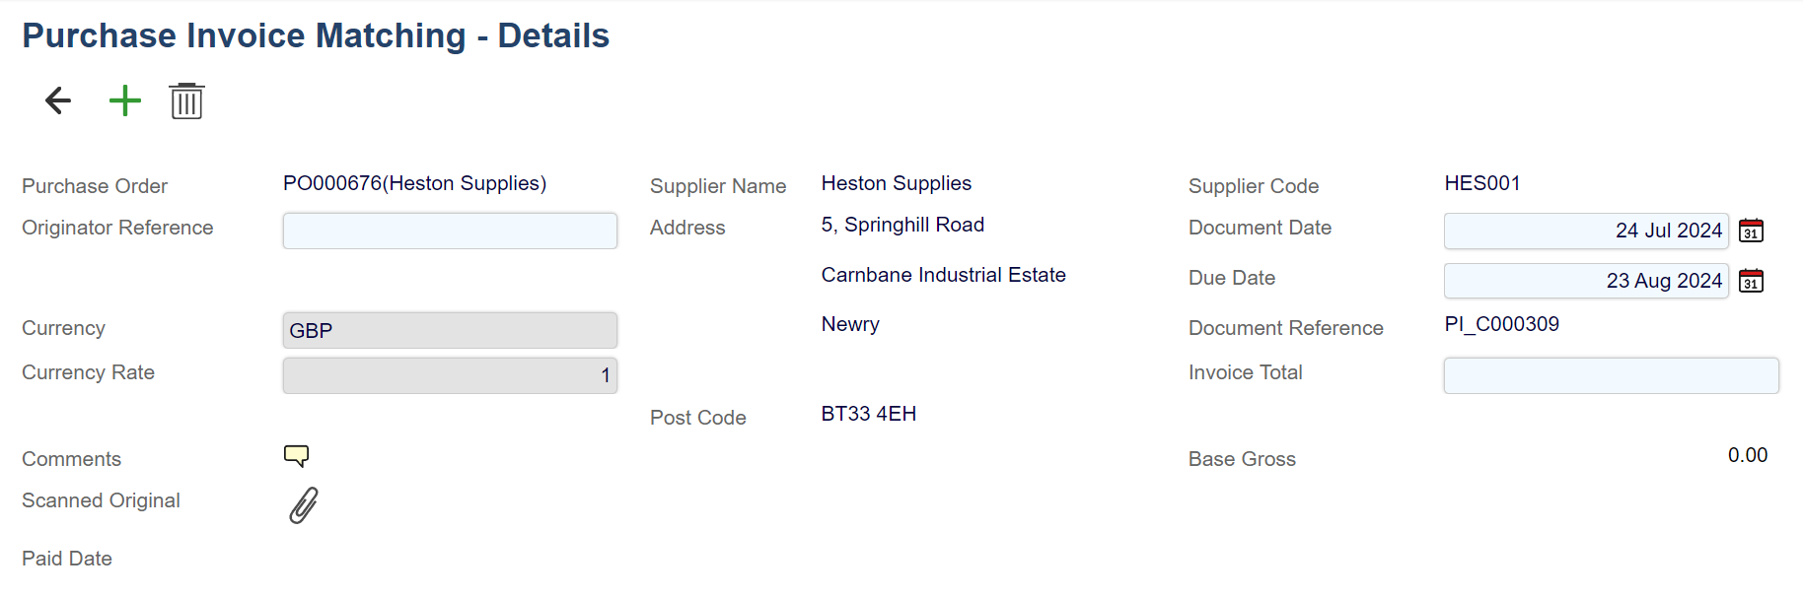Click the Base Gross value 0.00
The image size is (1803, 597).
tap(1747, 455)
